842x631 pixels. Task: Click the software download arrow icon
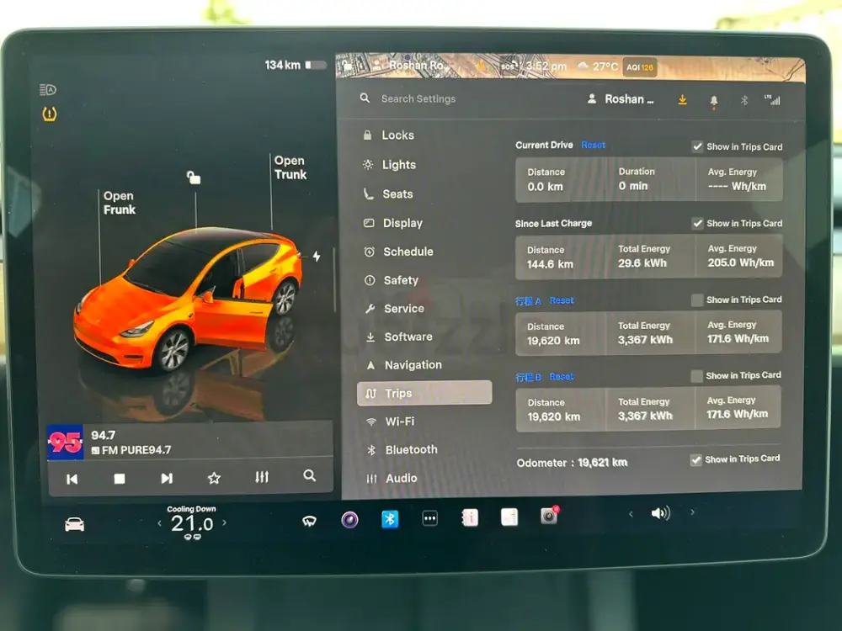(682, 100)
